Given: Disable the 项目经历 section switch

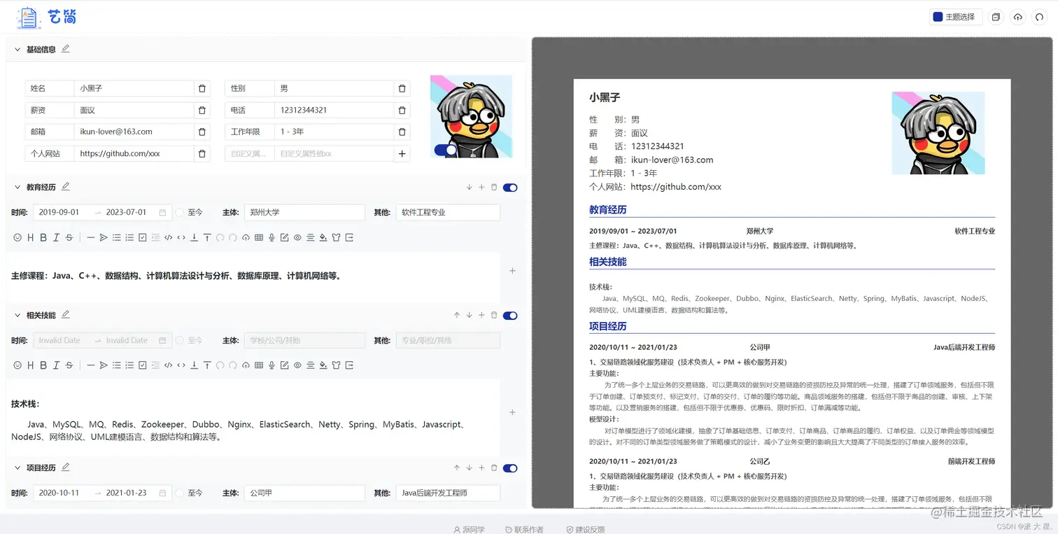Looking at the screenshot, I should pyautogui.click(x=509, y=468).
